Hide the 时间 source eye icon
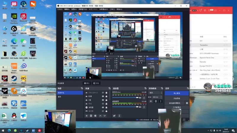237x133 pixels. click(x=103, y=96)
